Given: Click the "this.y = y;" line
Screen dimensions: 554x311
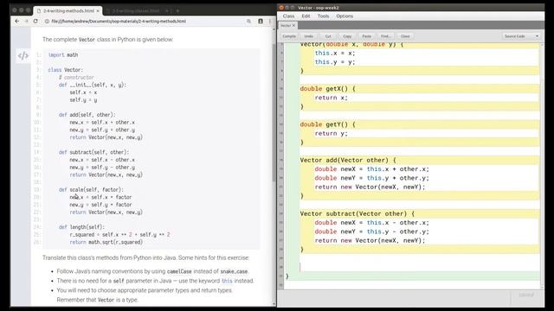Looking at the screenshot, I should click(335, 62).
